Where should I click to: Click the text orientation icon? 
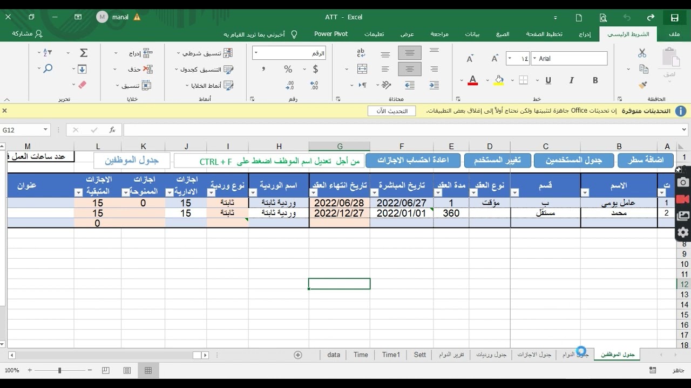point(386,85)
